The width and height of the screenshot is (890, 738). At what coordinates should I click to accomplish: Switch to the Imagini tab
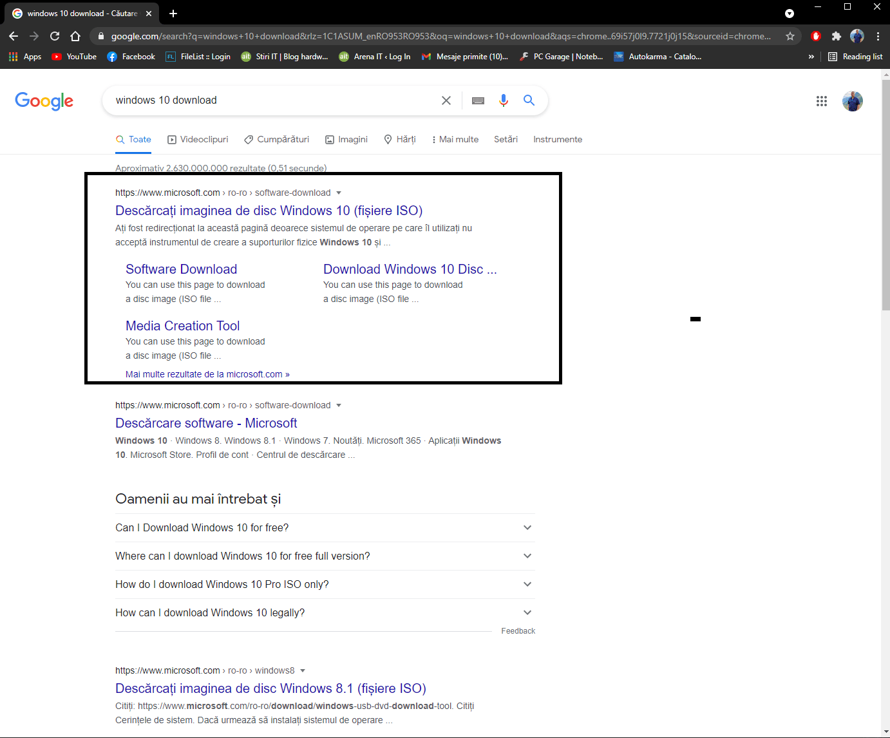point(346,139)
